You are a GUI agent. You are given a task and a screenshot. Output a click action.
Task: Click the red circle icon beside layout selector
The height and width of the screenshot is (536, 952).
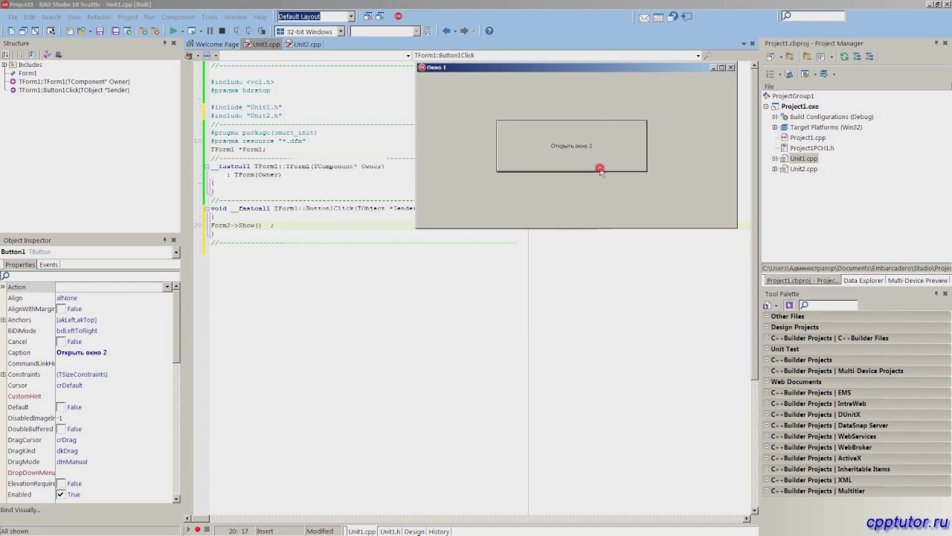click(x=398, y=16)
